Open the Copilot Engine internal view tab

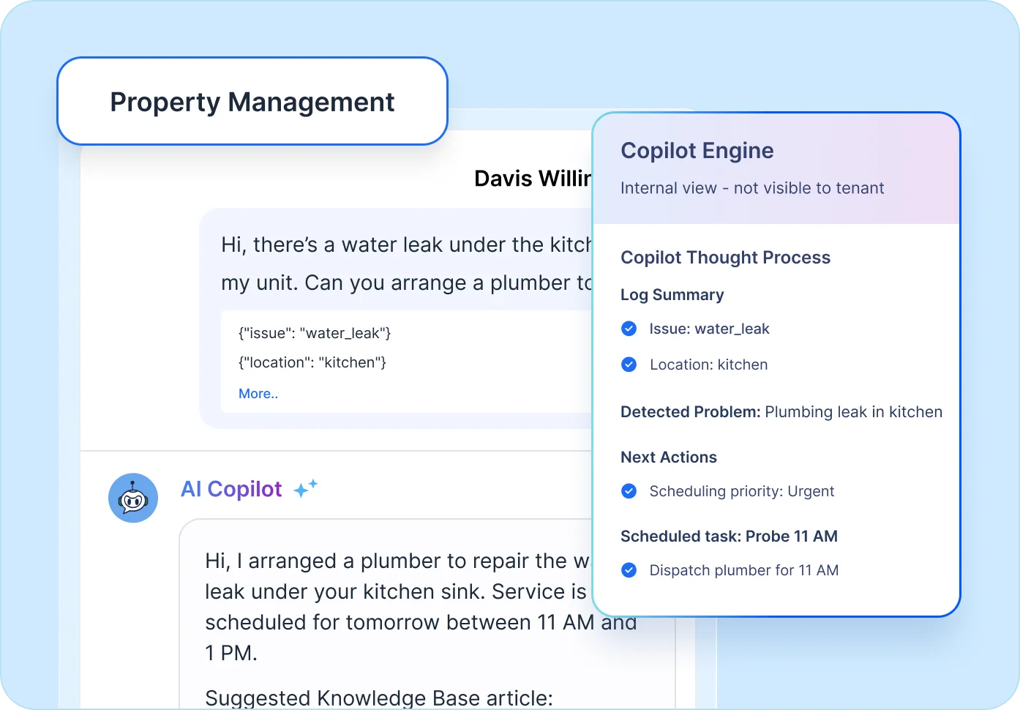coord(752,188)
